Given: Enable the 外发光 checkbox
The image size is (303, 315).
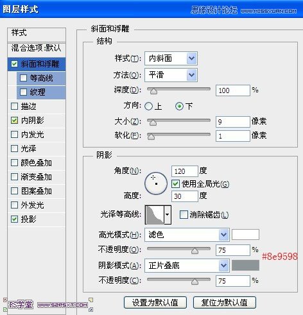Looking at the screenshot, I should click(14, 205).
